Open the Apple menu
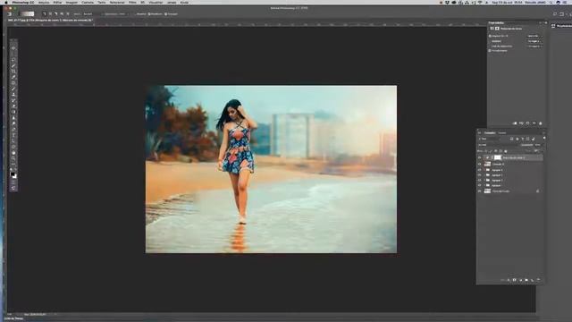Image resolution: width=572 pixels, height=322 pixels. tap(5, 2)
